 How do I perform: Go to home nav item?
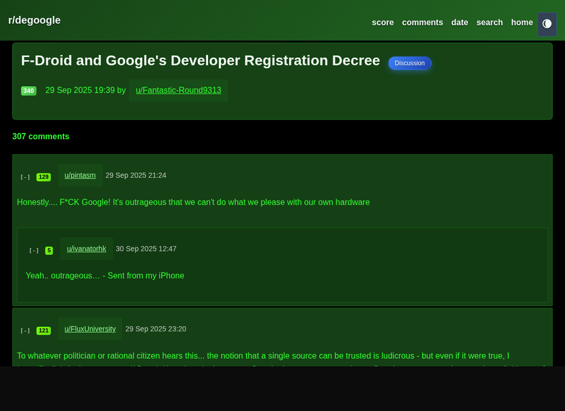coord(522,22)
